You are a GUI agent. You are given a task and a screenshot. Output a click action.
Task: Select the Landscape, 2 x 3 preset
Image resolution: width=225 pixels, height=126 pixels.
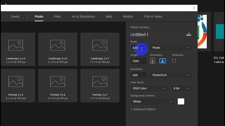(x=18, y=49)
